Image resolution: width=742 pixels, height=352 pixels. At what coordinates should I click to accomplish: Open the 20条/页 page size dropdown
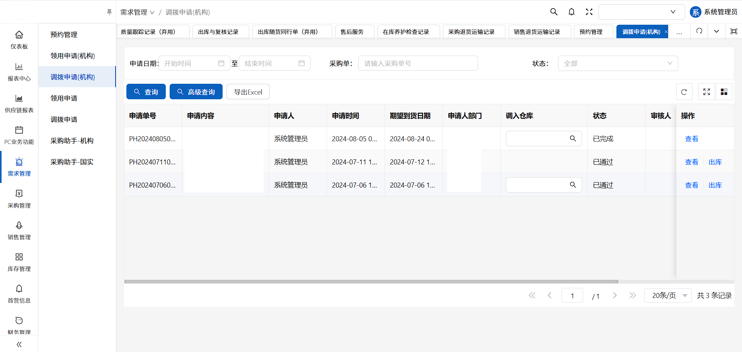click(x=667, y=296)
